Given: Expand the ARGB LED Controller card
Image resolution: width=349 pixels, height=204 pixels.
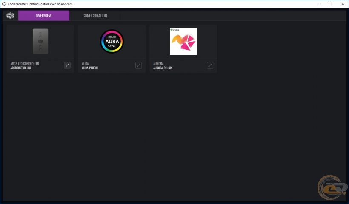Looking at the screenshot, I should (67, 65).
